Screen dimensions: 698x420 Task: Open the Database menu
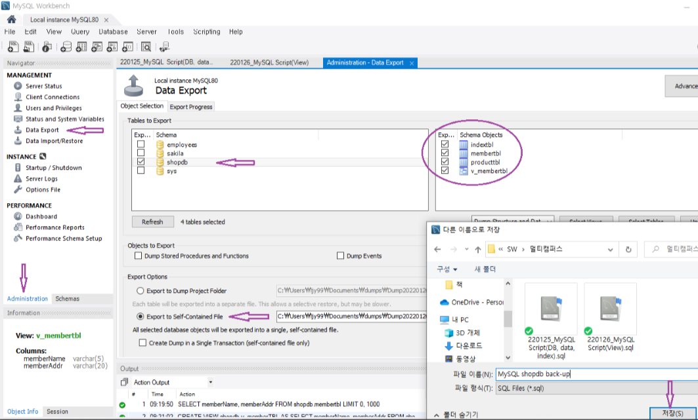pyautogui.click(x=113, y=32)
